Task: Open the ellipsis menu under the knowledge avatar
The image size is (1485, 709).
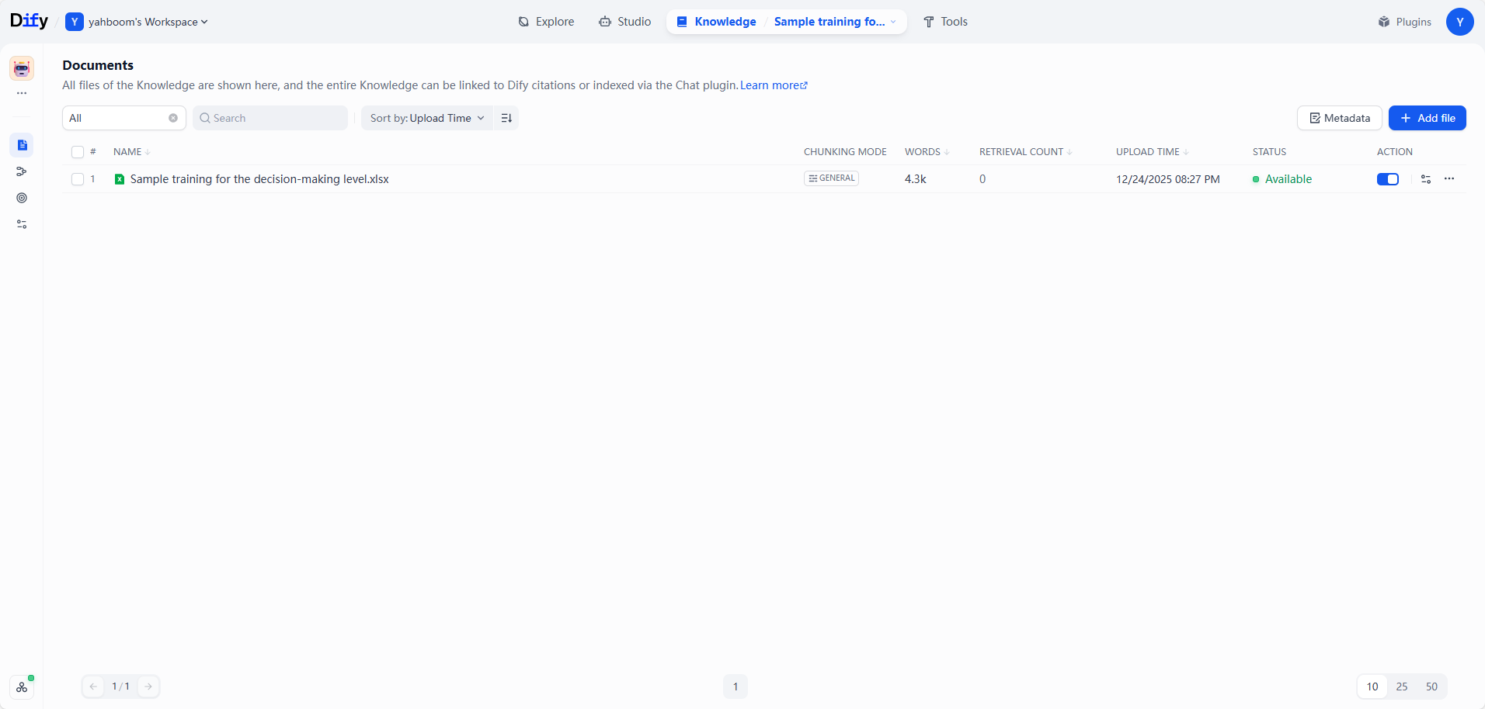Action: coord(22,93)
